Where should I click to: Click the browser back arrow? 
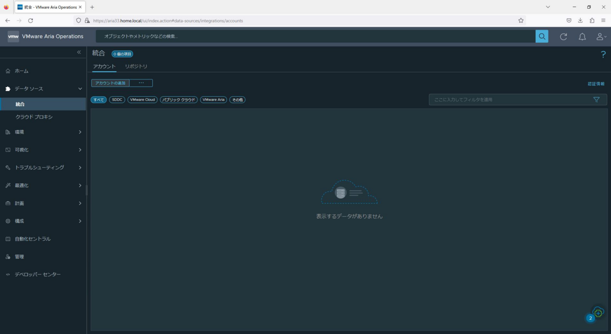(8, 20)
